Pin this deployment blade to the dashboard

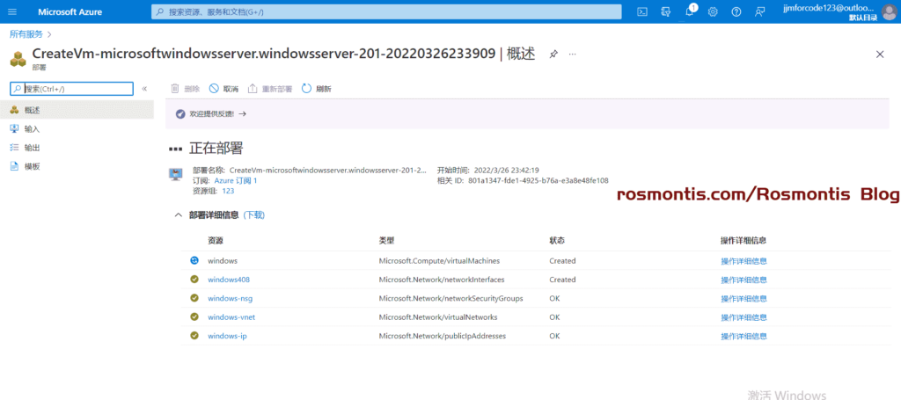[553, 54]
